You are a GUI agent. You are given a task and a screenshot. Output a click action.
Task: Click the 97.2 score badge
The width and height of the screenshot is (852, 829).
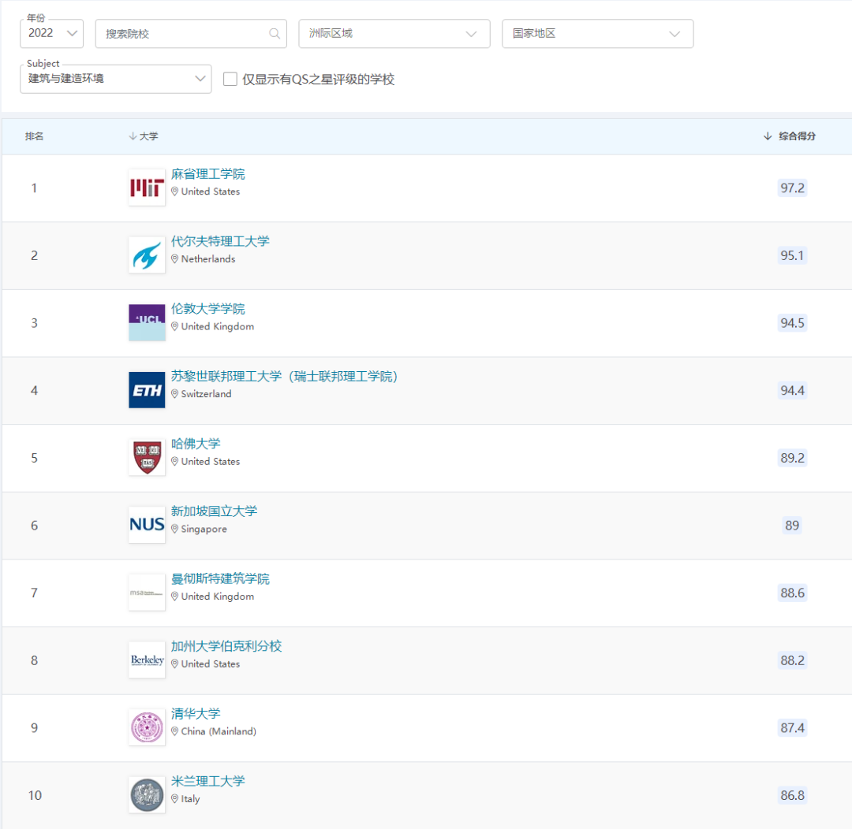pos(792,188)
